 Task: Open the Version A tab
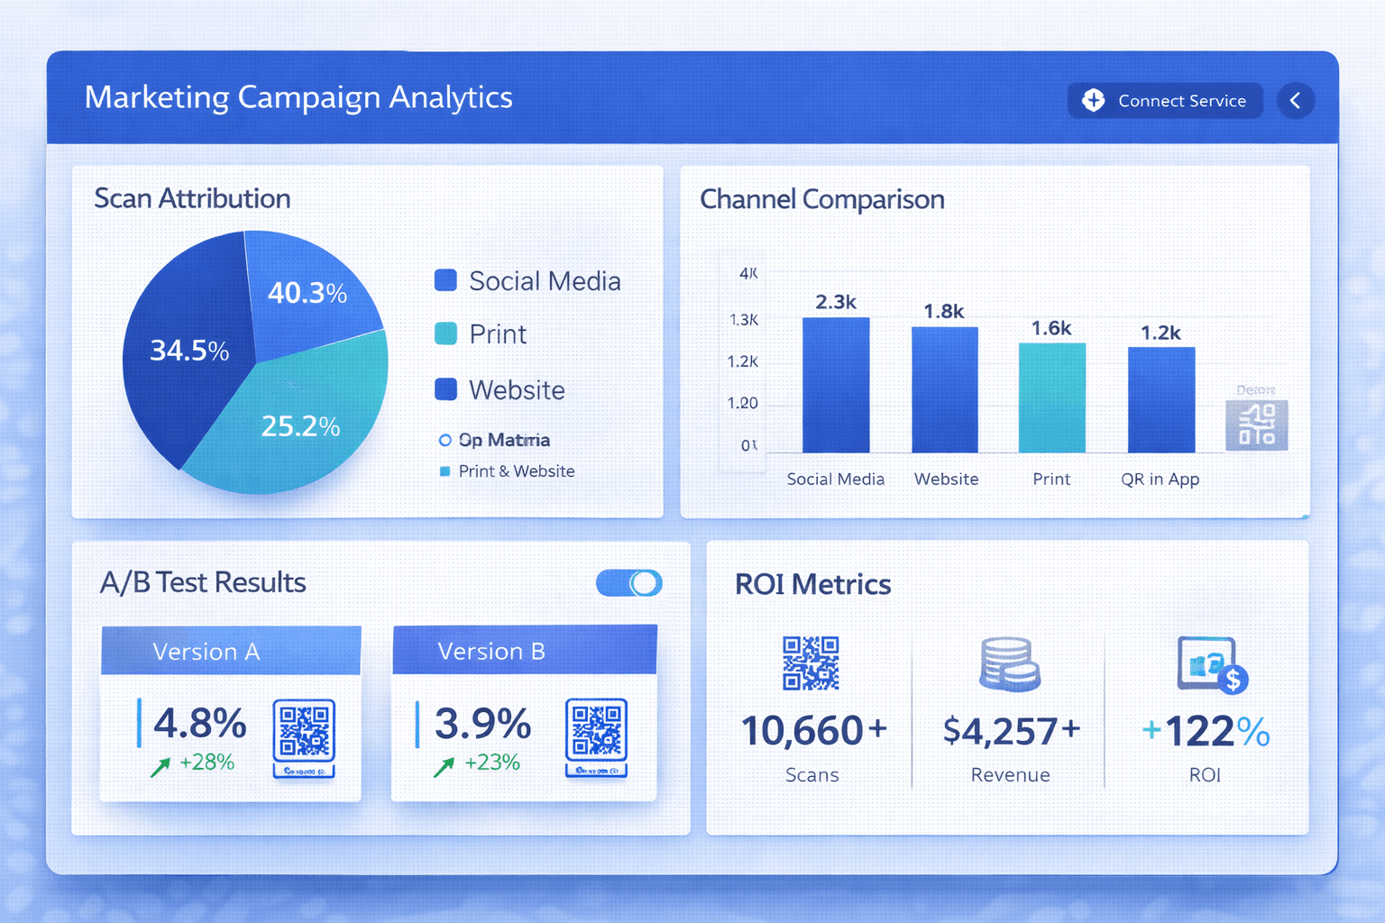(x=231, y=651)
